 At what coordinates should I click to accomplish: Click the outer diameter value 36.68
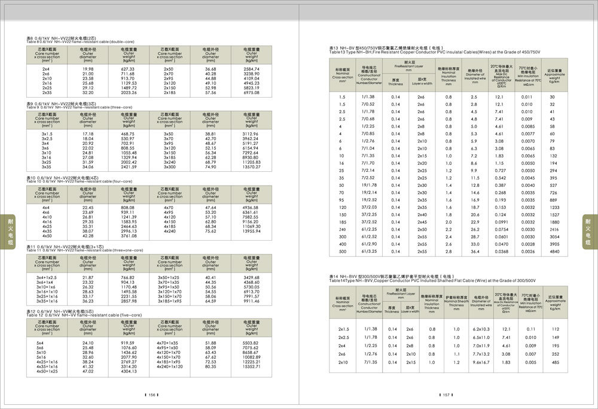point(210,69)
